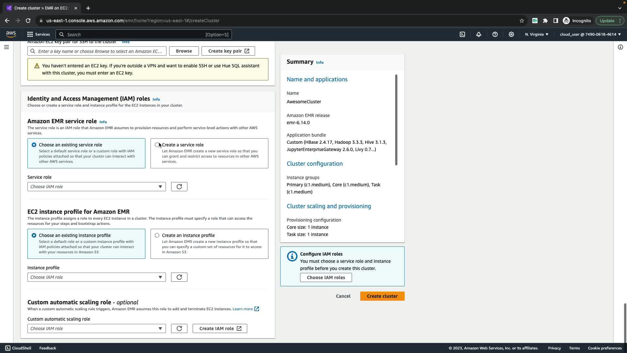627x353 pixels.
Task: Open AWS CloudShell icon in top navigation
Action: tap(462, 34)
